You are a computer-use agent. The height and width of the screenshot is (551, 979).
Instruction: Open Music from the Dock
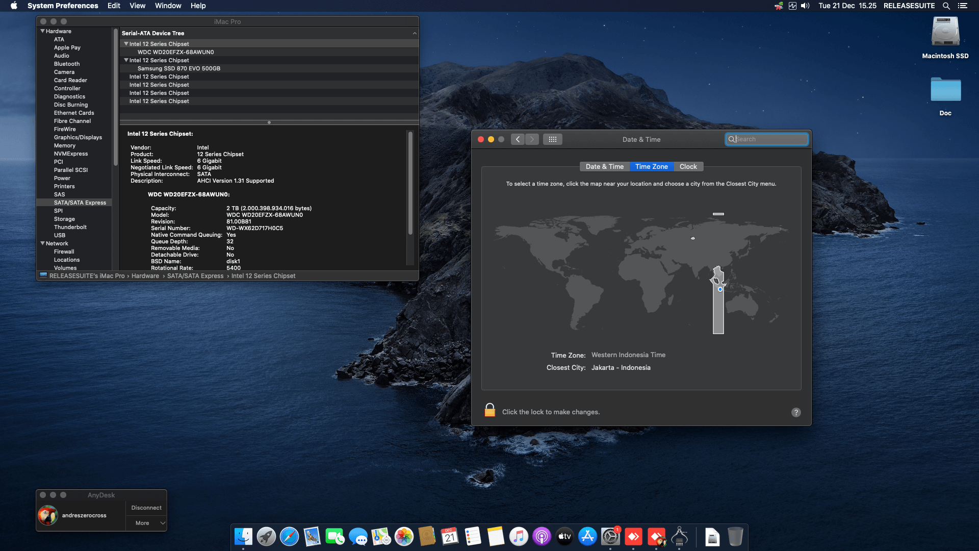coord(519,537)
